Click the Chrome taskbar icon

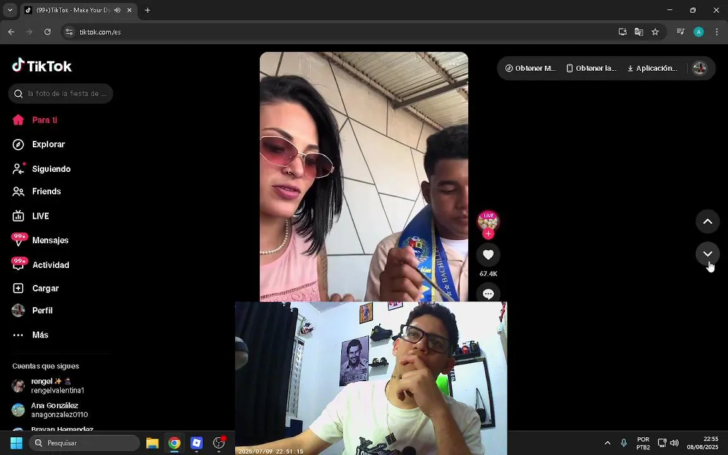174,443
